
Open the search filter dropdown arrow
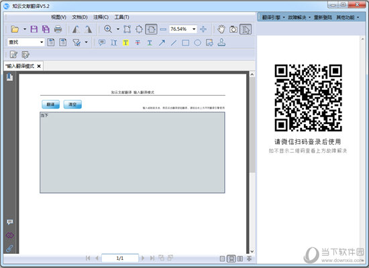(86, 42)
